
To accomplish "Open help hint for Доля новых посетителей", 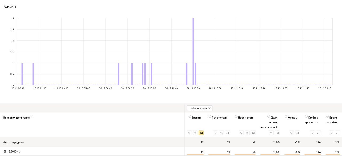I will [269, 116].
